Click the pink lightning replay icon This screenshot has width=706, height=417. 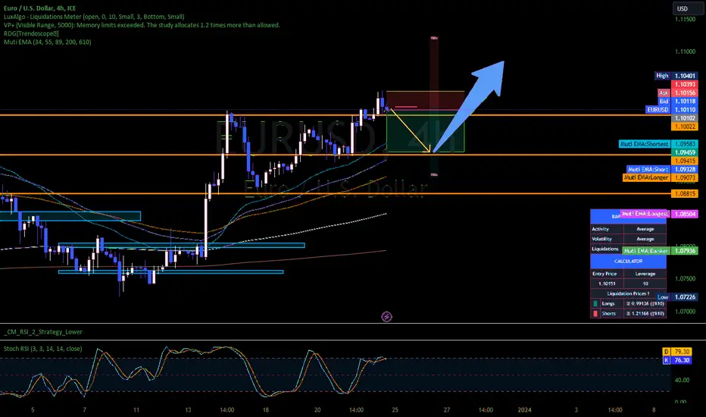[386, 317]
